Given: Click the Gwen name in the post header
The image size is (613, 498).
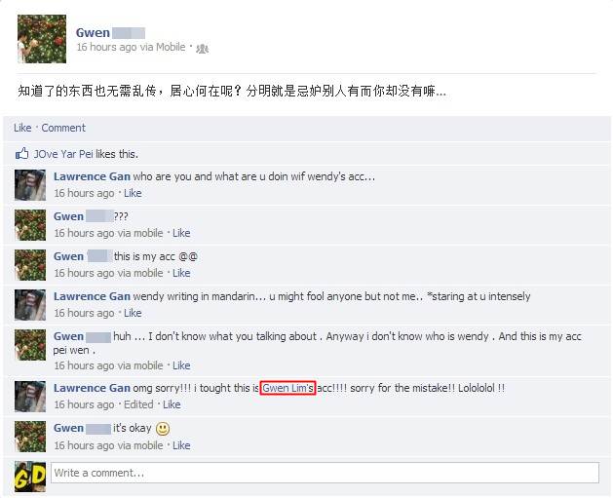Looking at the screenshot, I should click(x=93, y=33).
